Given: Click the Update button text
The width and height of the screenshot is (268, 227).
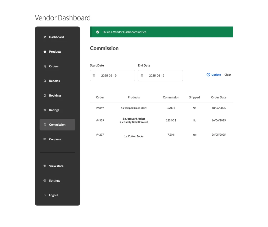Looking at the screenshot, I should point(216,75).
